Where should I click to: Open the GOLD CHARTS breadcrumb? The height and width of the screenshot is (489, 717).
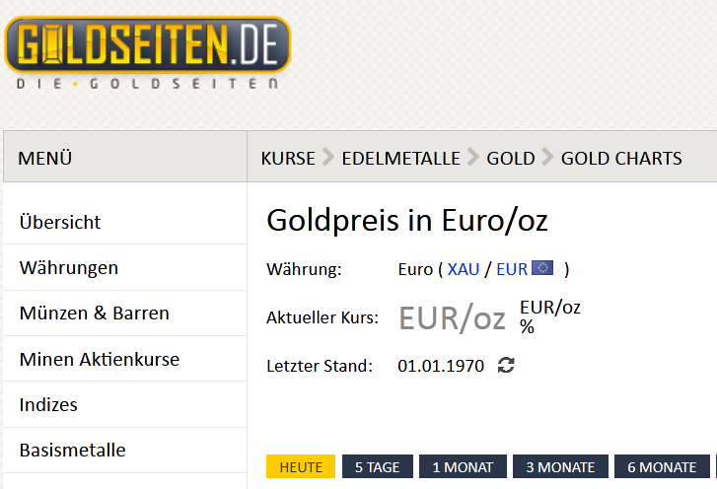click(621, 158)
